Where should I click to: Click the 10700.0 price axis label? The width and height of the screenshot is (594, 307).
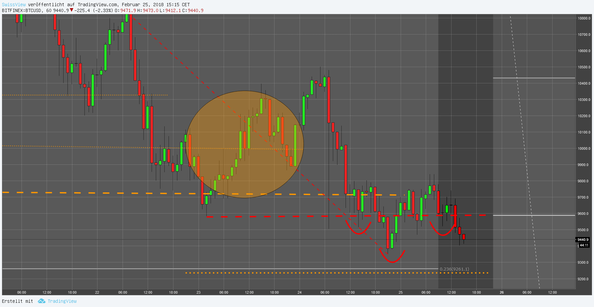584,35
